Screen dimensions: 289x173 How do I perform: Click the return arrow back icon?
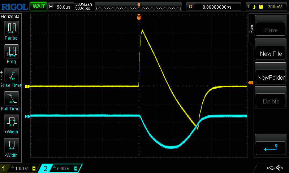pos(271,147)
